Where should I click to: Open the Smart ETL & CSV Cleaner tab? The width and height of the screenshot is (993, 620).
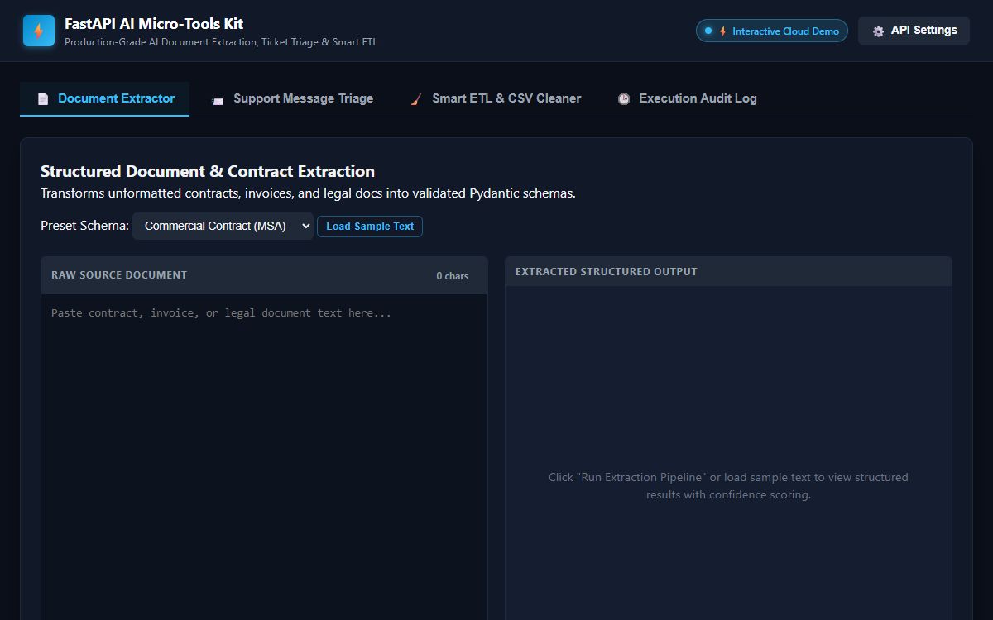(x=496, y=98)
